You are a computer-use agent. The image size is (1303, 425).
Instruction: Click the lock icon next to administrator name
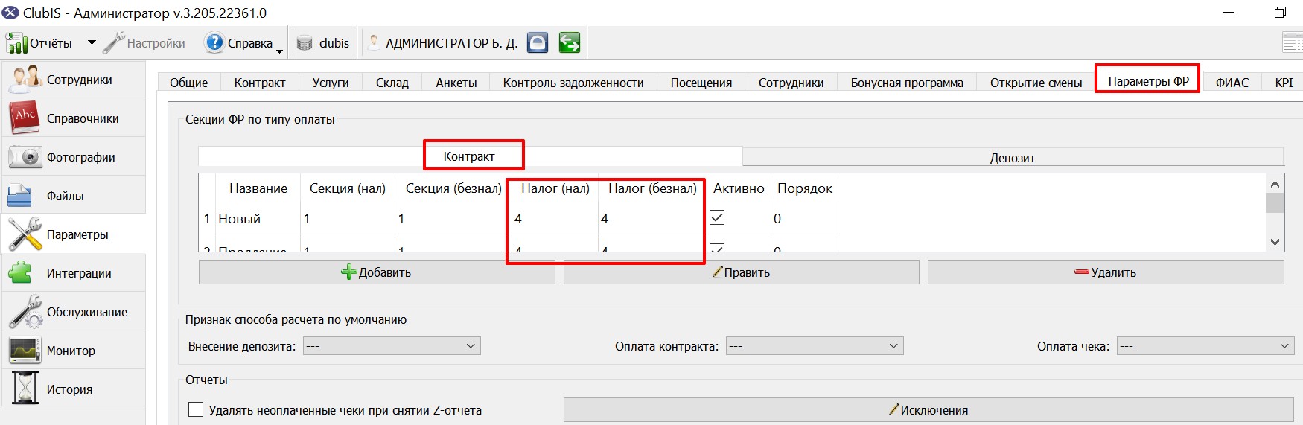click(x=538, y=42)
